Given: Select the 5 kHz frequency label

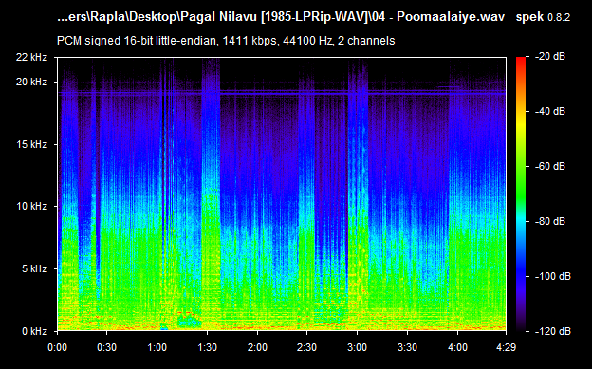Looking at the screenshot, I should (34, 268).
